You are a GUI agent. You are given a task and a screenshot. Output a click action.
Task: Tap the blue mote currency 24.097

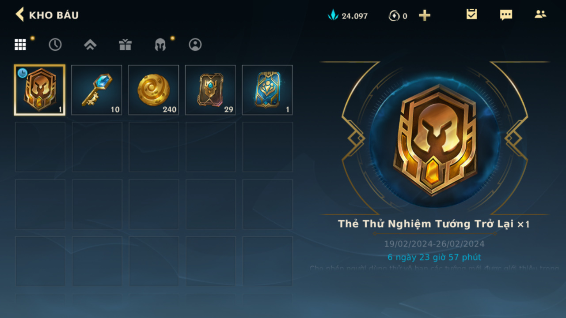click(348, 16)
